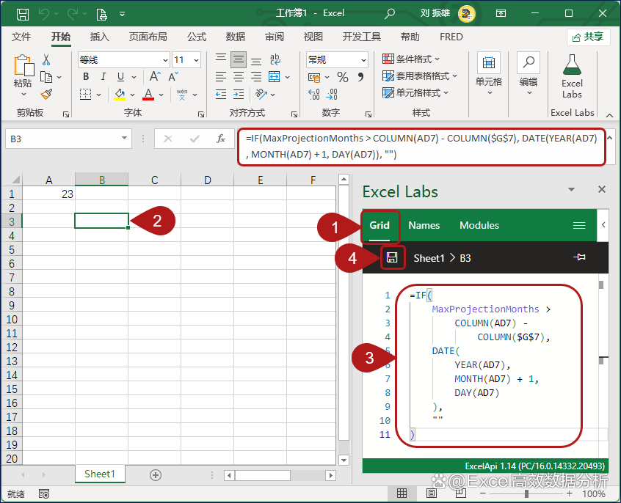Apply percent style from the ribbon
The height and width of the screenshot is (503, 621).
pyautogui.click(x=342, y=76)
